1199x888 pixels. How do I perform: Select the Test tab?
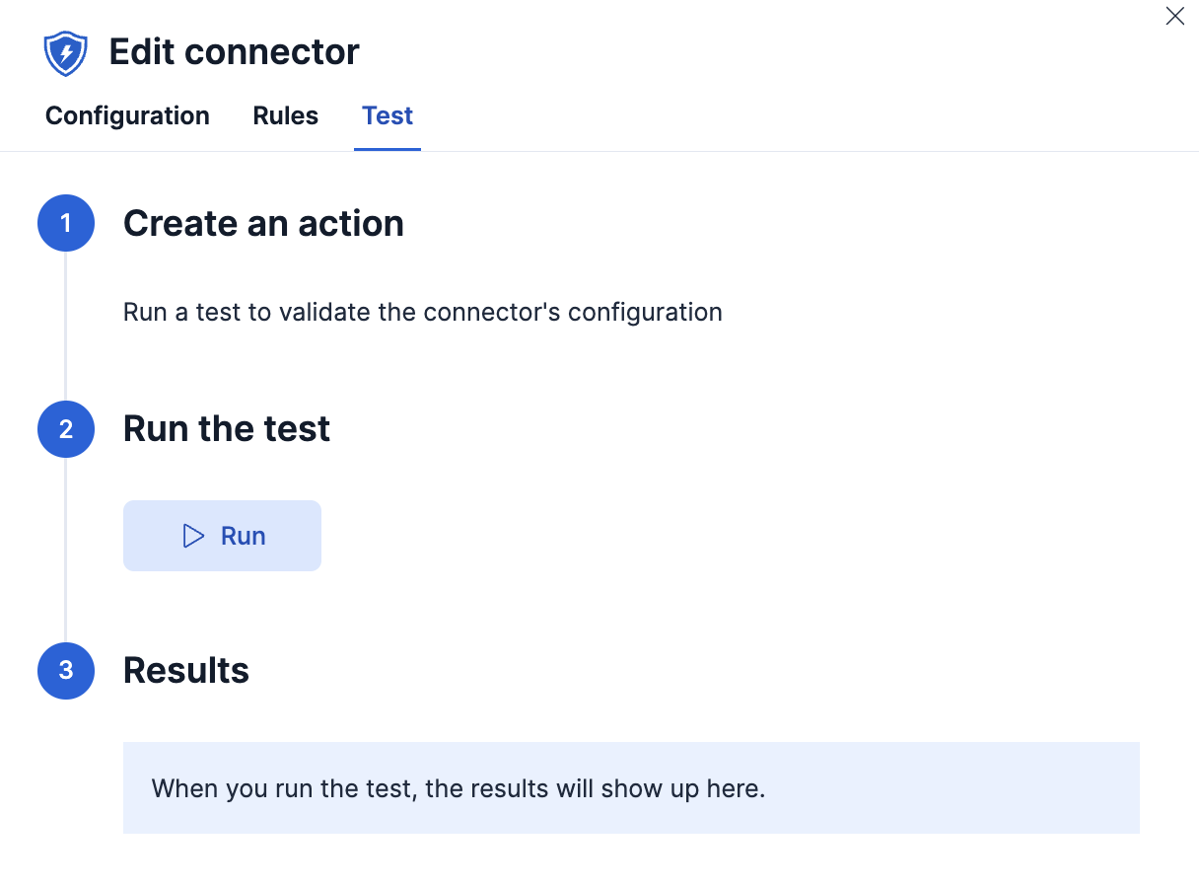click(x=387, y=115)
